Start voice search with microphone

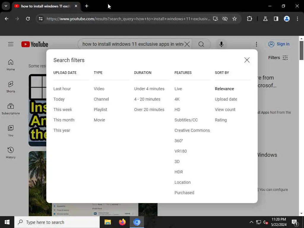coord(221,44)
